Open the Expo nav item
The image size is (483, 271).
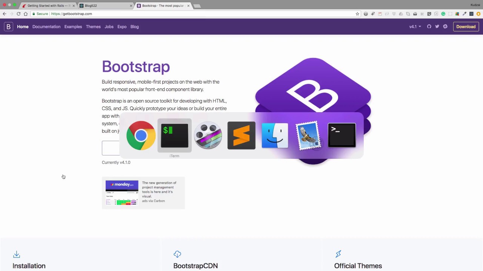(x=122, y=27)
